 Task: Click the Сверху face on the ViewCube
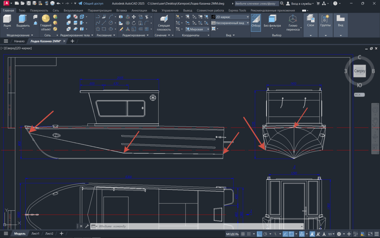(360, 71)
